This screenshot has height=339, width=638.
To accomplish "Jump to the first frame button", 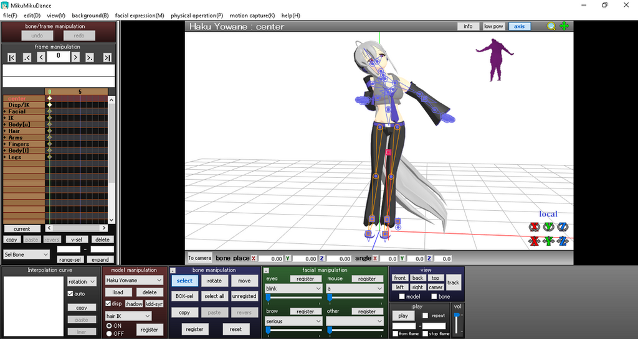I will 12,58.
